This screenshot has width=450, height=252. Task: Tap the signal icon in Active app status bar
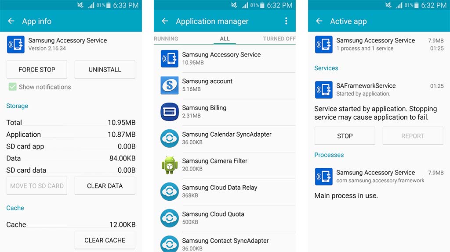[399, 5]
